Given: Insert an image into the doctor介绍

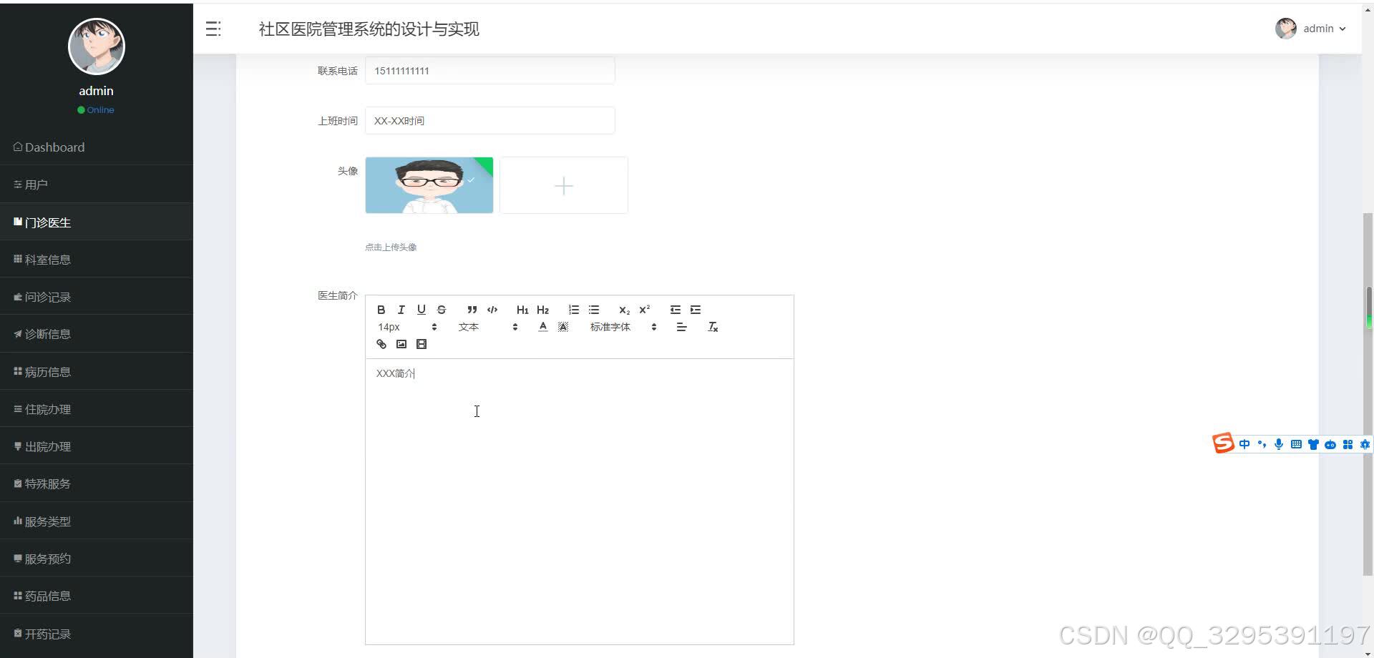Looking at the screenshot, I should (x=401, y=344).
